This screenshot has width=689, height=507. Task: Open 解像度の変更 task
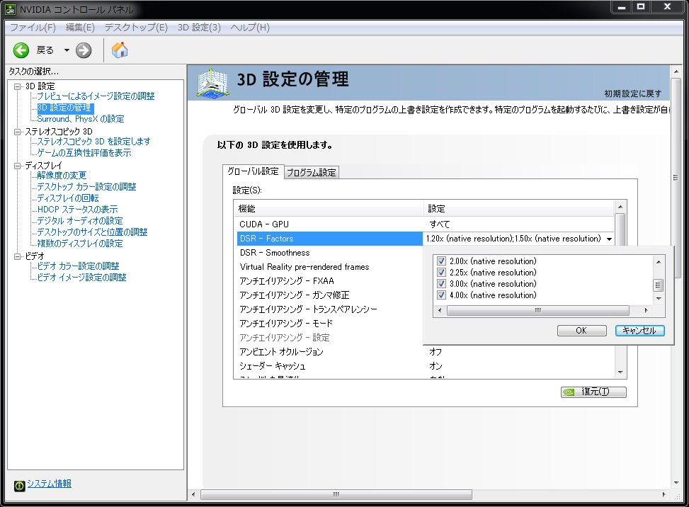pos(62,176)
